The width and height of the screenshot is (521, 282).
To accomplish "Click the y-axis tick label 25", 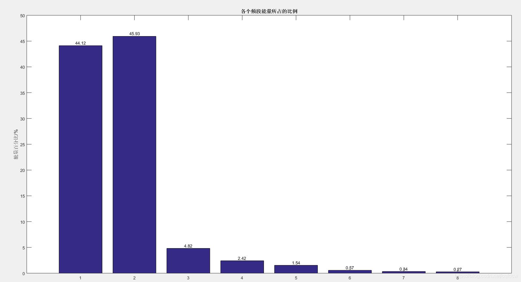I will [x=22, y=145].
